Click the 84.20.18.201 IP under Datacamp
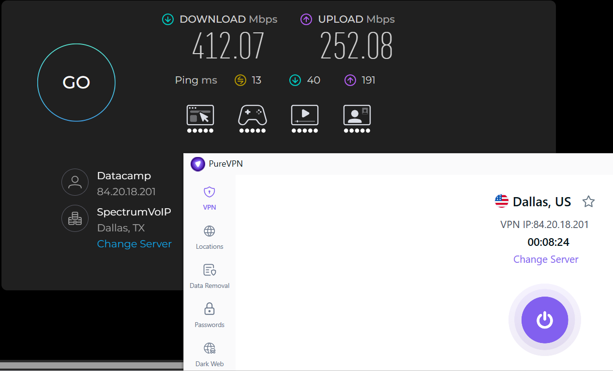Image resolution: width=613 pixels, height=371 pixels. [x=126, y=192]
